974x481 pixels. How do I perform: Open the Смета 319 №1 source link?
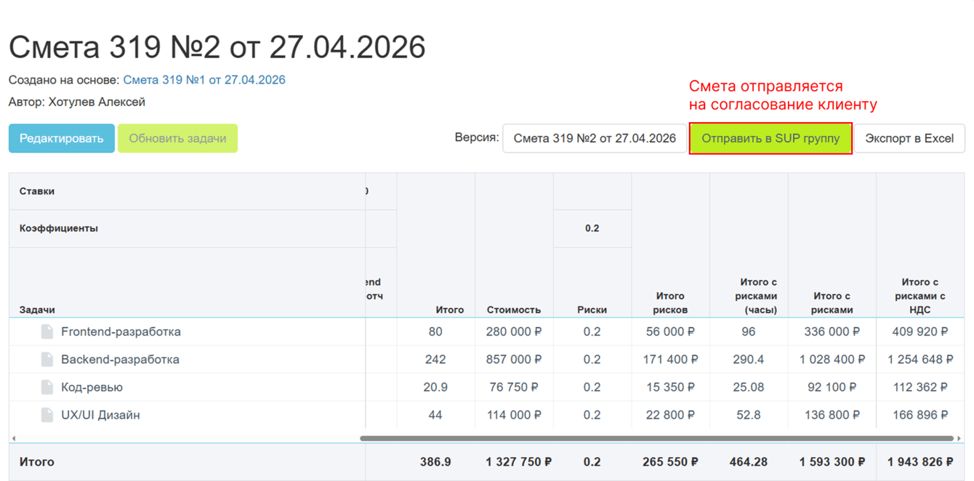[x=204, y=80]
